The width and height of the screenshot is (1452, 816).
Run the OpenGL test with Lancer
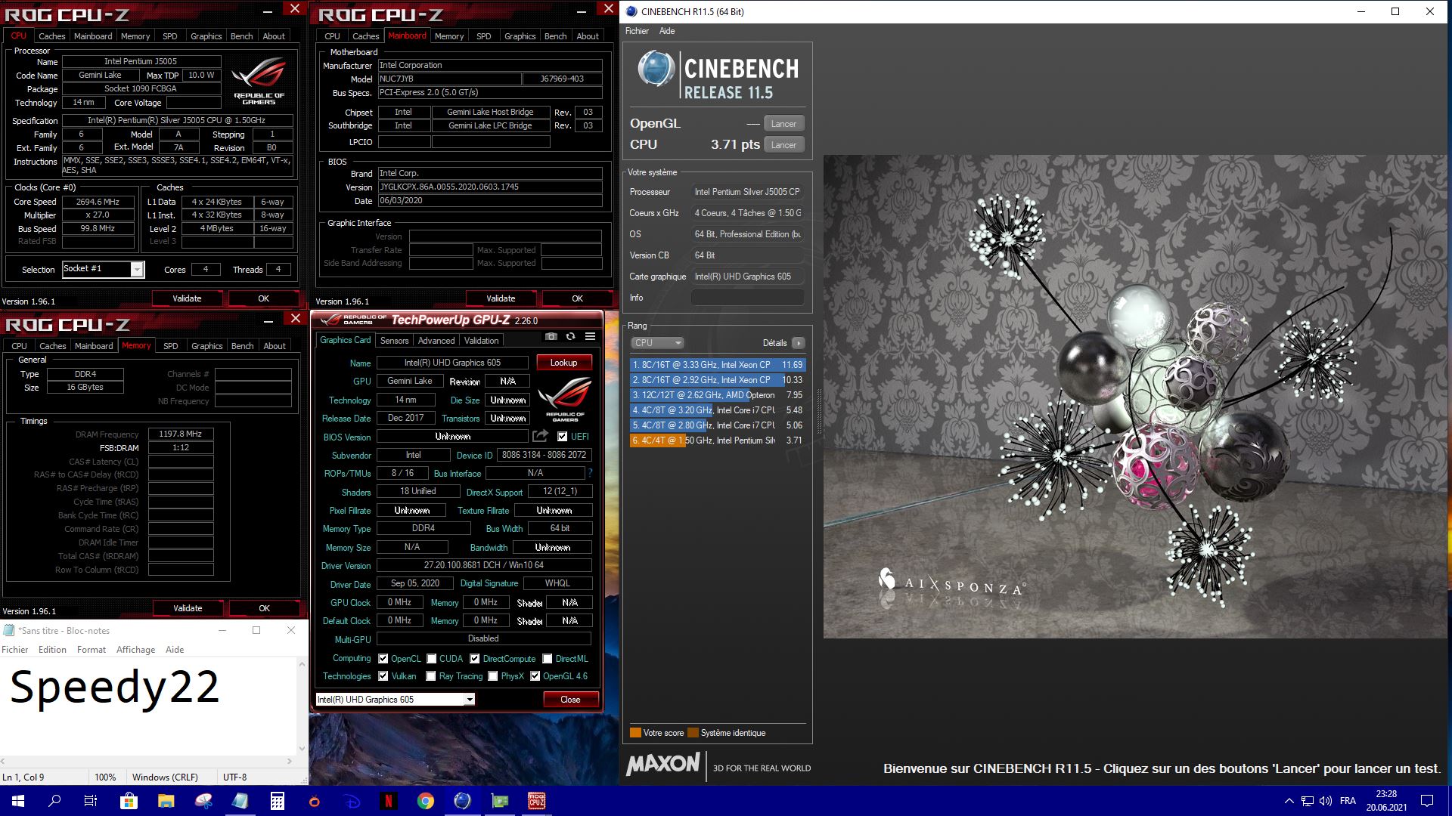click(783, 124)
